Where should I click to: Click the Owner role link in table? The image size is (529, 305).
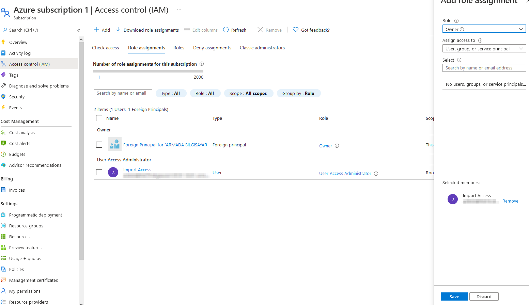click(x=326, y=146)
